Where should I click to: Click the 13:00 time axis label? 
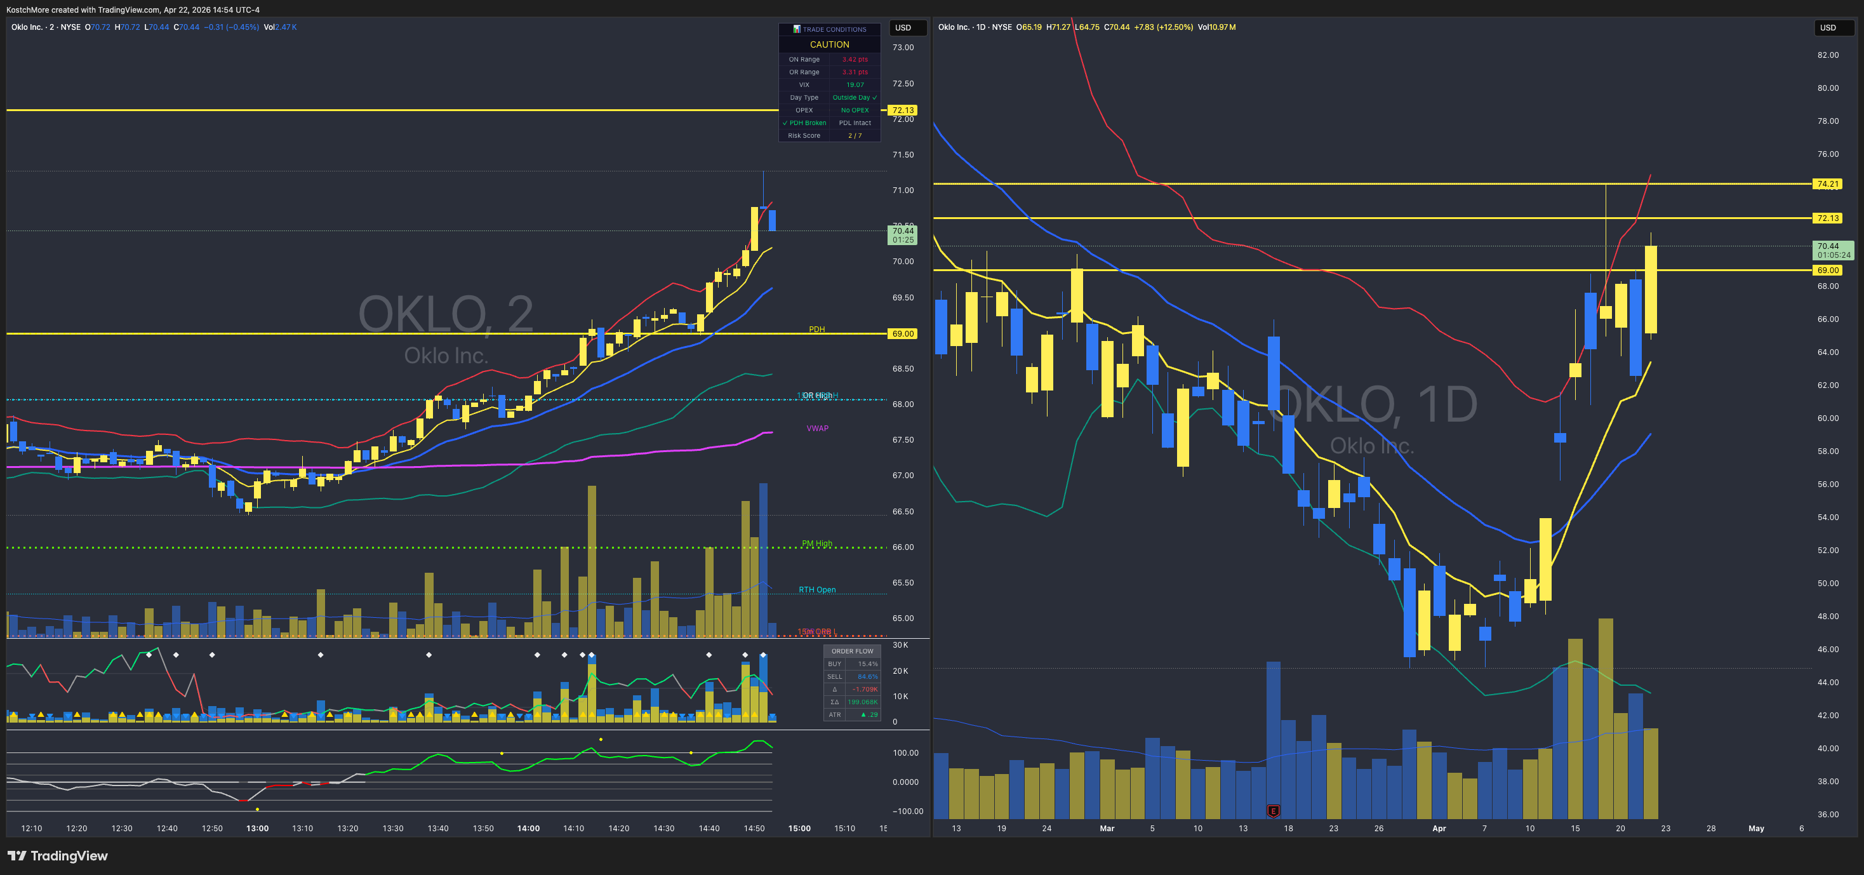click(x=257, y=829)
